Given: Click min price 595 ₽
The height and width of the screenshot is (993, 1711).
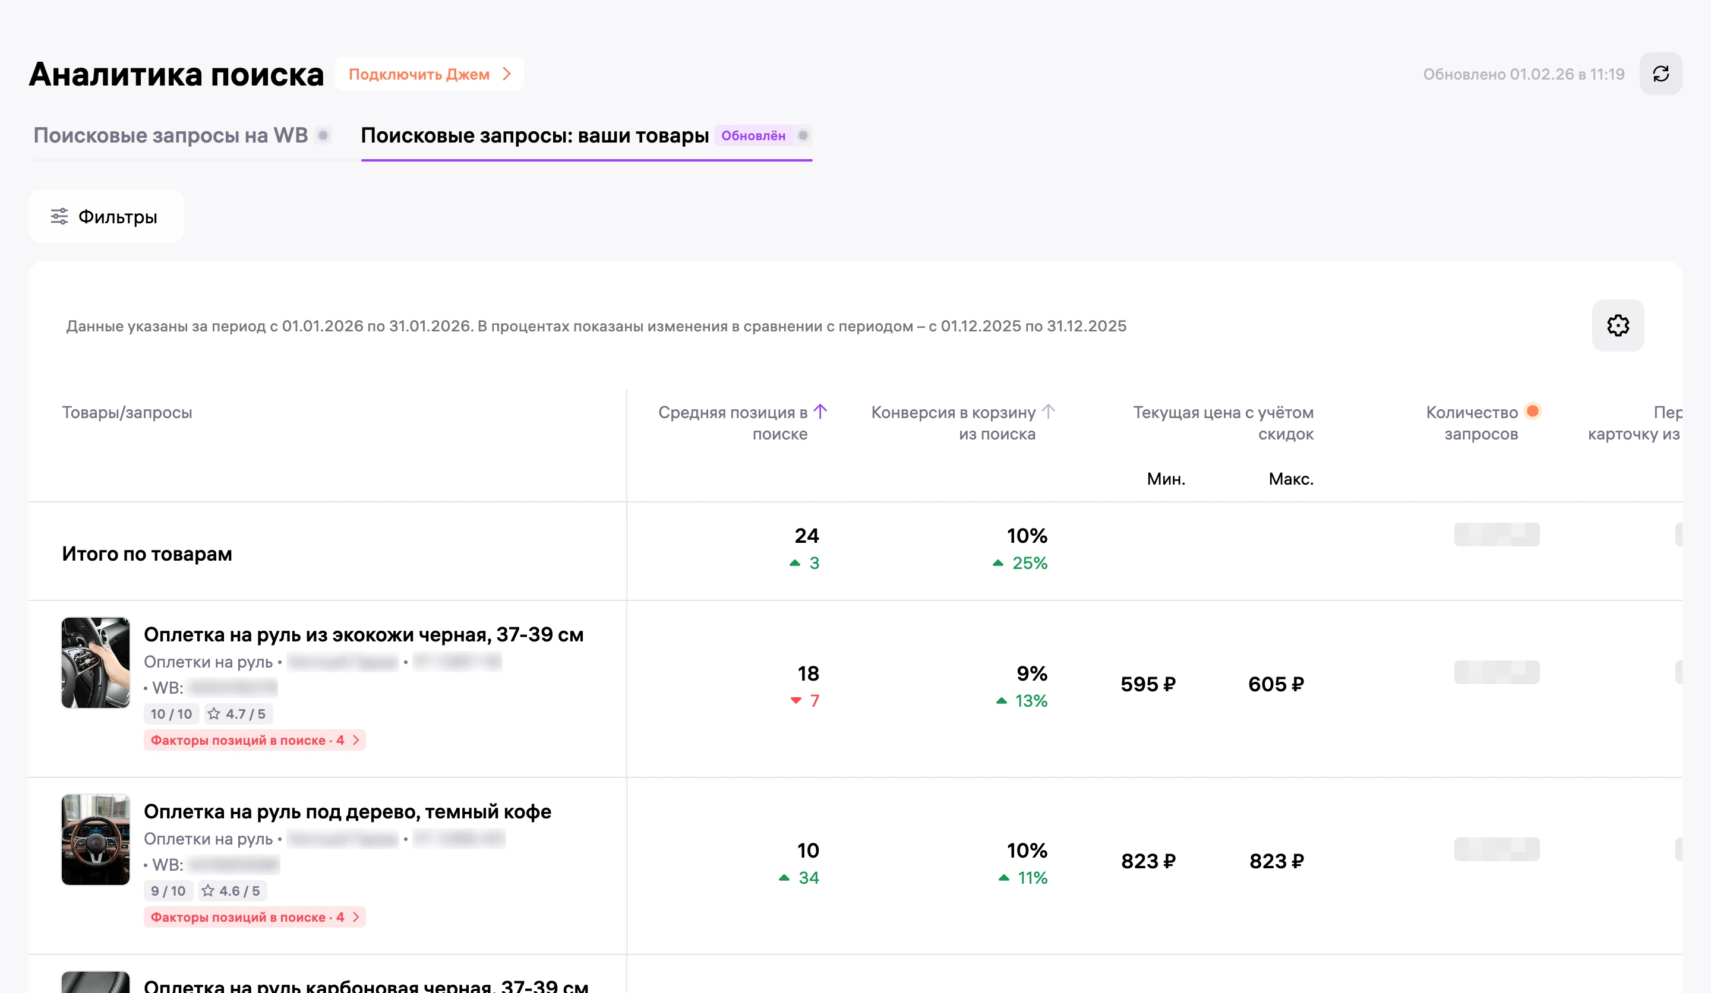Looking at the screenshot, I should coord(1147,684).
